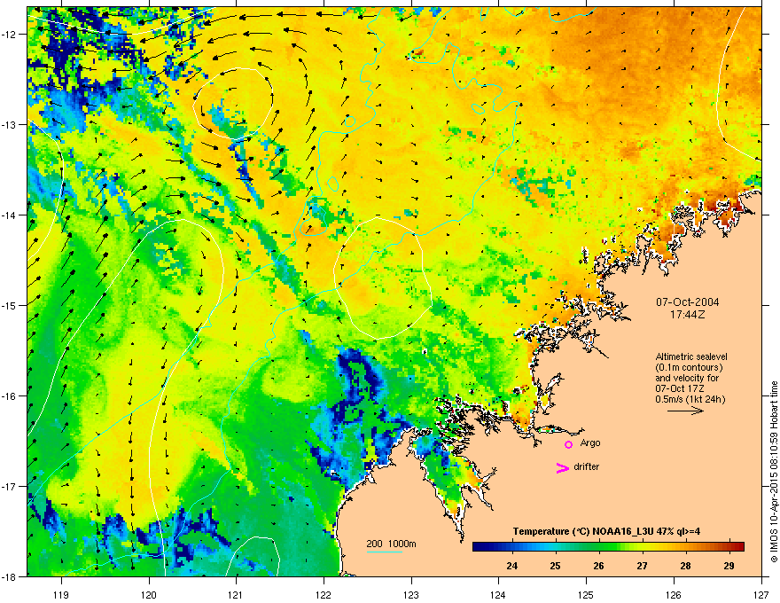Click the Temperature NOAA16_L3U colorbar title
The width and height of the screenshot is (780, 603).
click(x=606, y=531)
